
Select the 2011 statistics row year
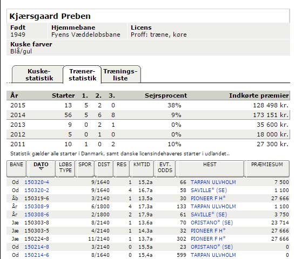(x=18, y=144)
